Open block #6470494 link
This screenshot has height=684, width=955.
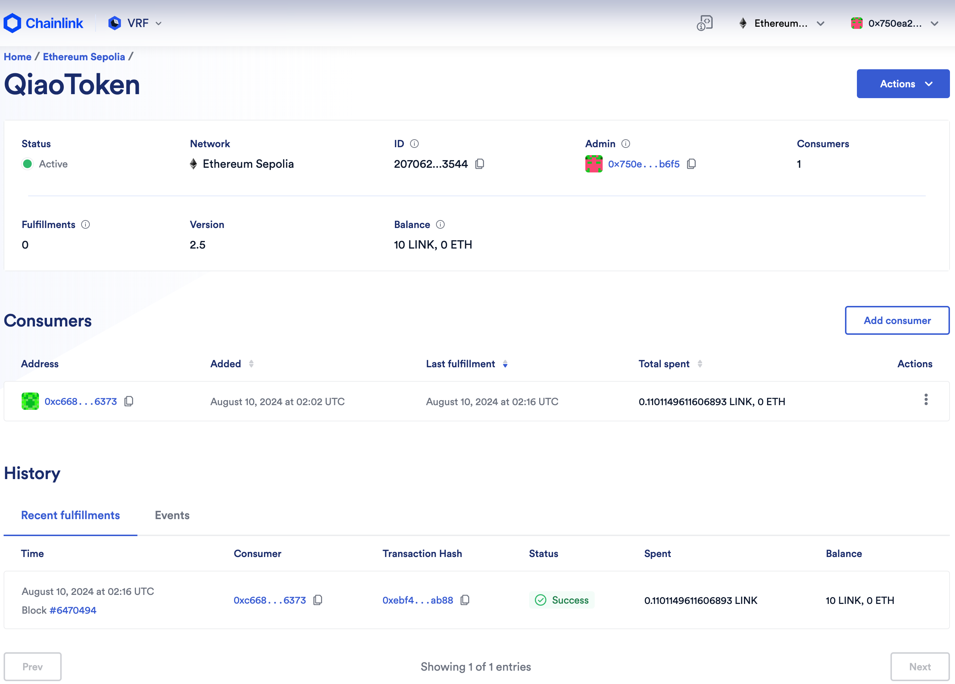coord(73,611)
